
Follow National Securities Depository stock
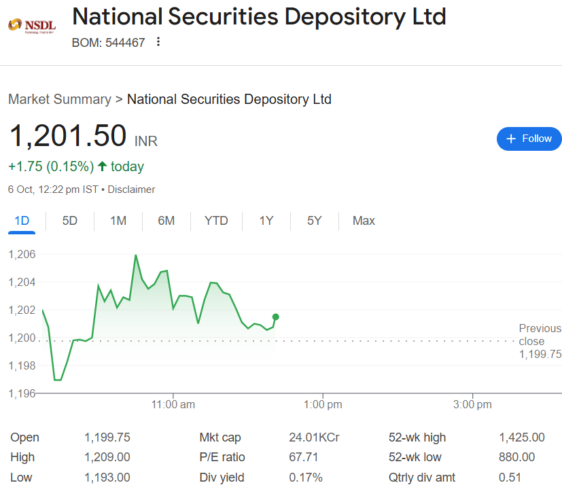pos(529,139)
